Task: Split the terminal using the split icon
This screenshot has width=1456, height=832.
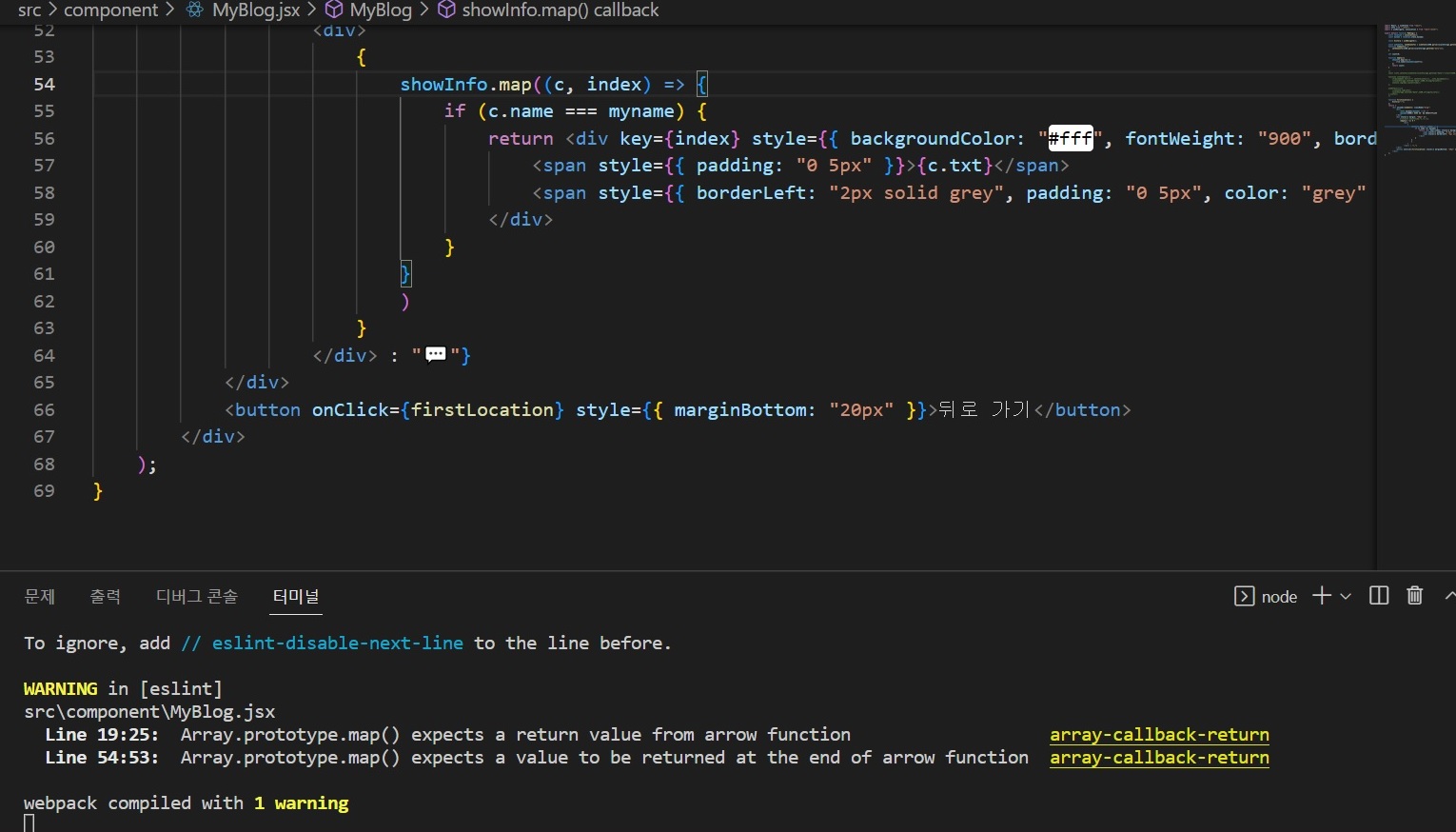Action: [1377, 596]
